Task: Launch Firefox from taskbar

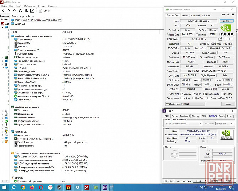Action: (x=32, y=187)
